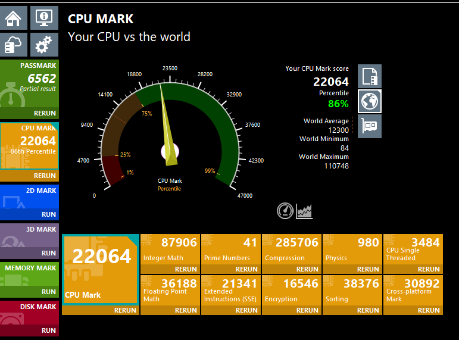
Task: Click the CPU Mark Percentile gauge caption
Action: [170, 185]
